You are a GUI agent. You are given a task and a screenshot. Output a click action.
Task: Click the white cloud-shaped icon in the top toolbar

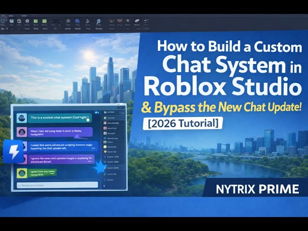coord(137,21)
